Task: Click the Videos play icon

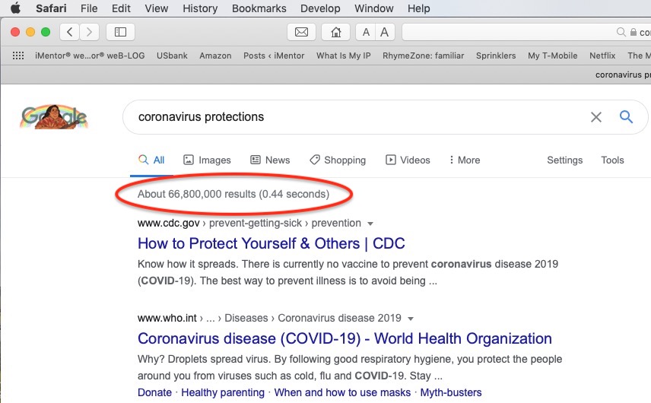Action: point(391,160)
